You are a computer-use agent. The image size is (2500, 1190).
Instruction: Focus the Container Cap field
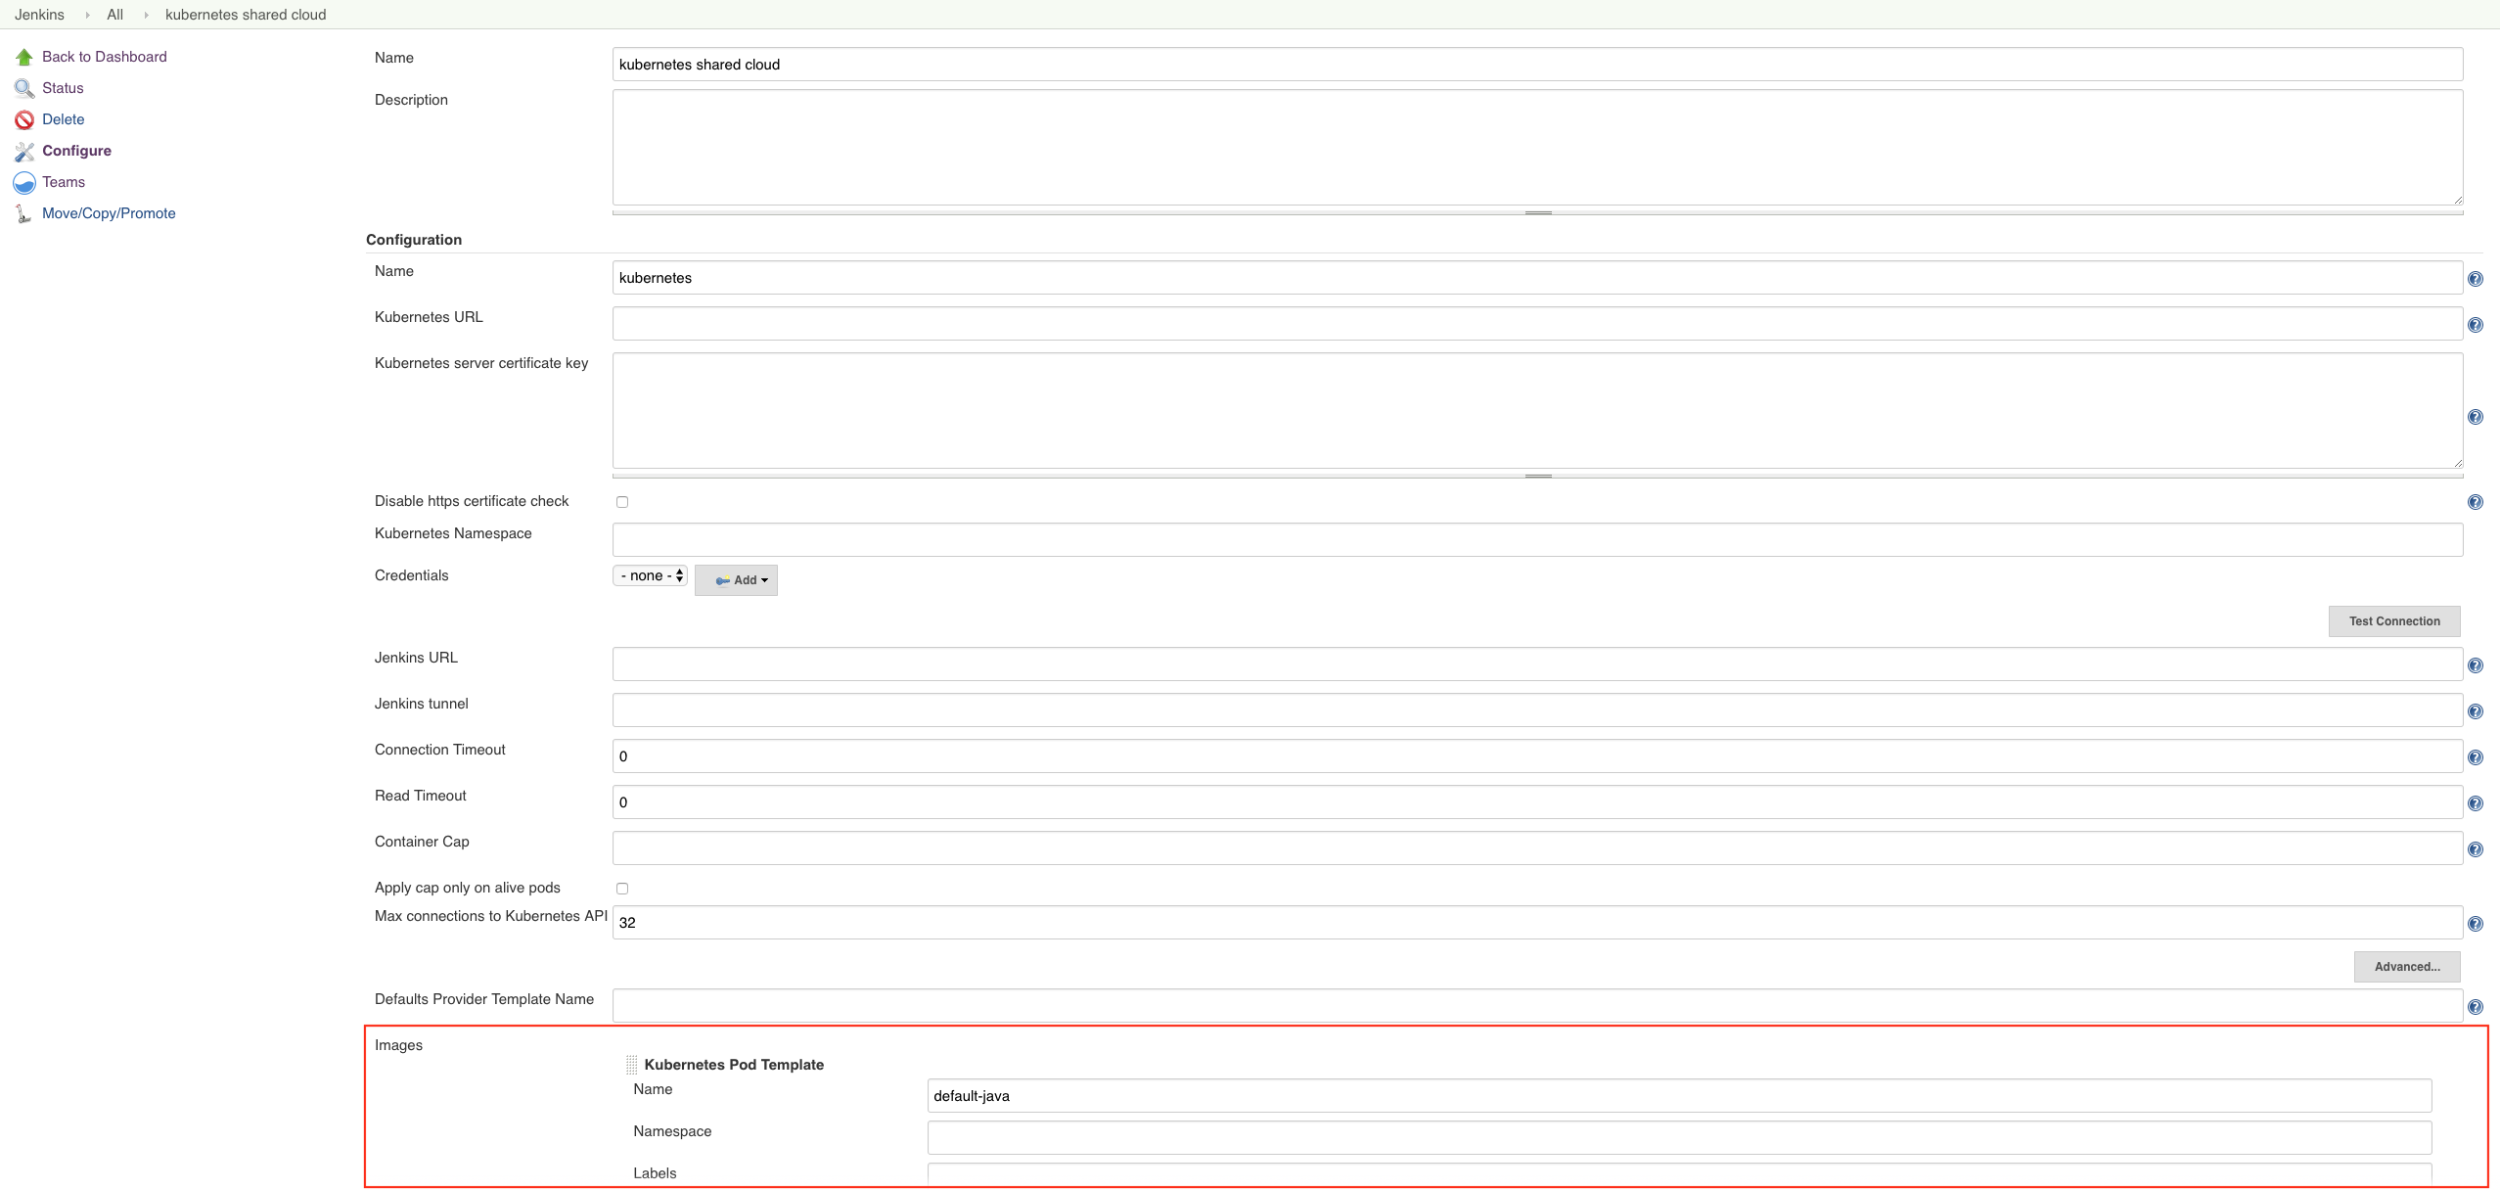point(1538,848)
